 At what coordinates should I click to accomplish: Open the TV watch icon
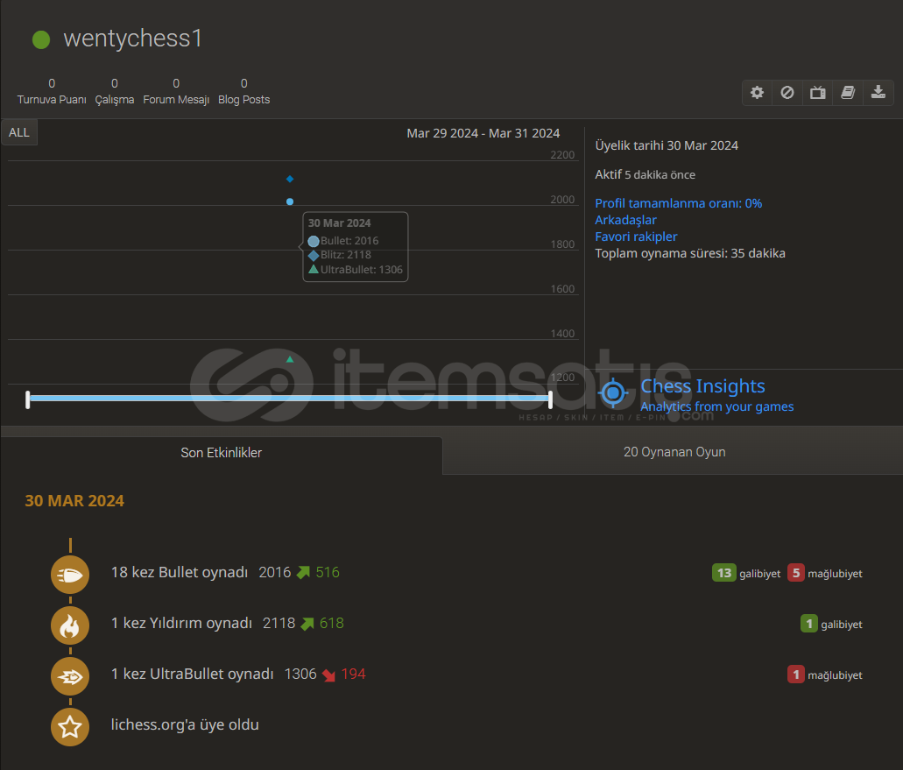coord(817,93)
